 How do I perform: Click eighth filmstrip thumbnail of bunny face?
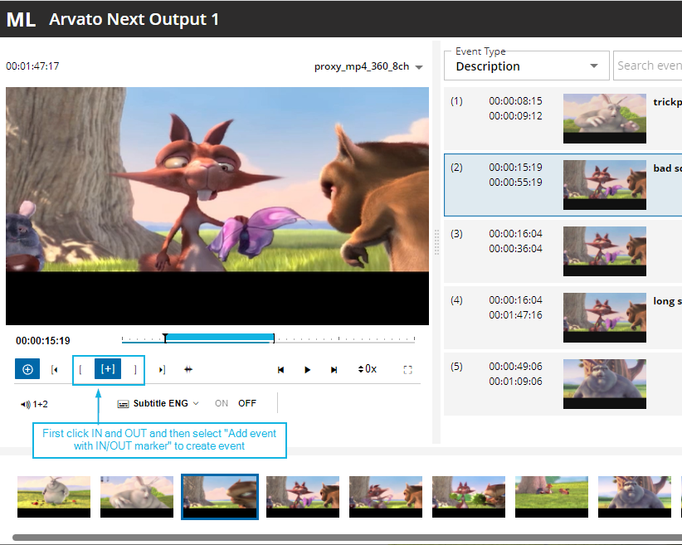pos(635,497)
